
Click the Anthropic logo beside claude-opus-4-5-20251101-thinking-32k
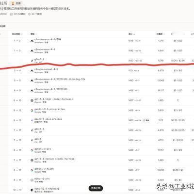pos(32,81)
